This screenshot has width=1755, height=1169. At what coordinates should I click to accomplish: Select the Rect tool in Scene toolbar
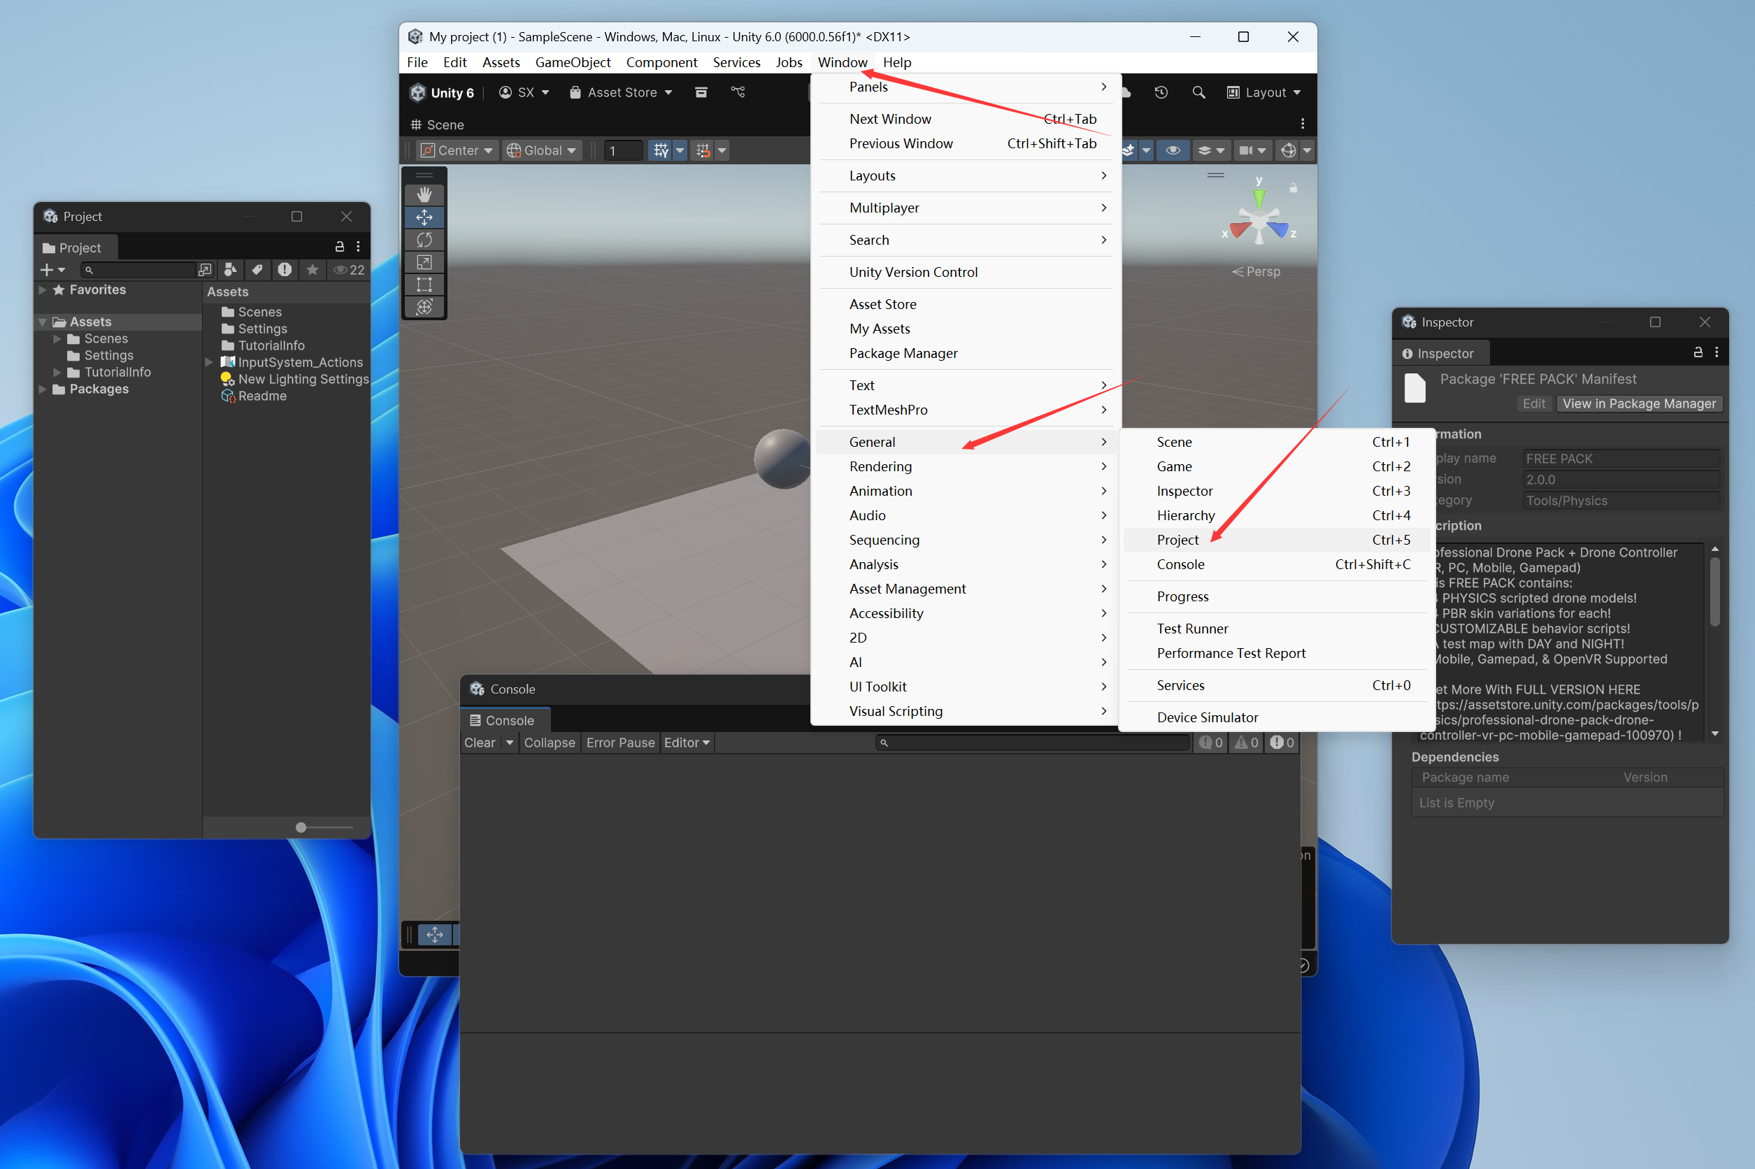[x=424, y=285]
